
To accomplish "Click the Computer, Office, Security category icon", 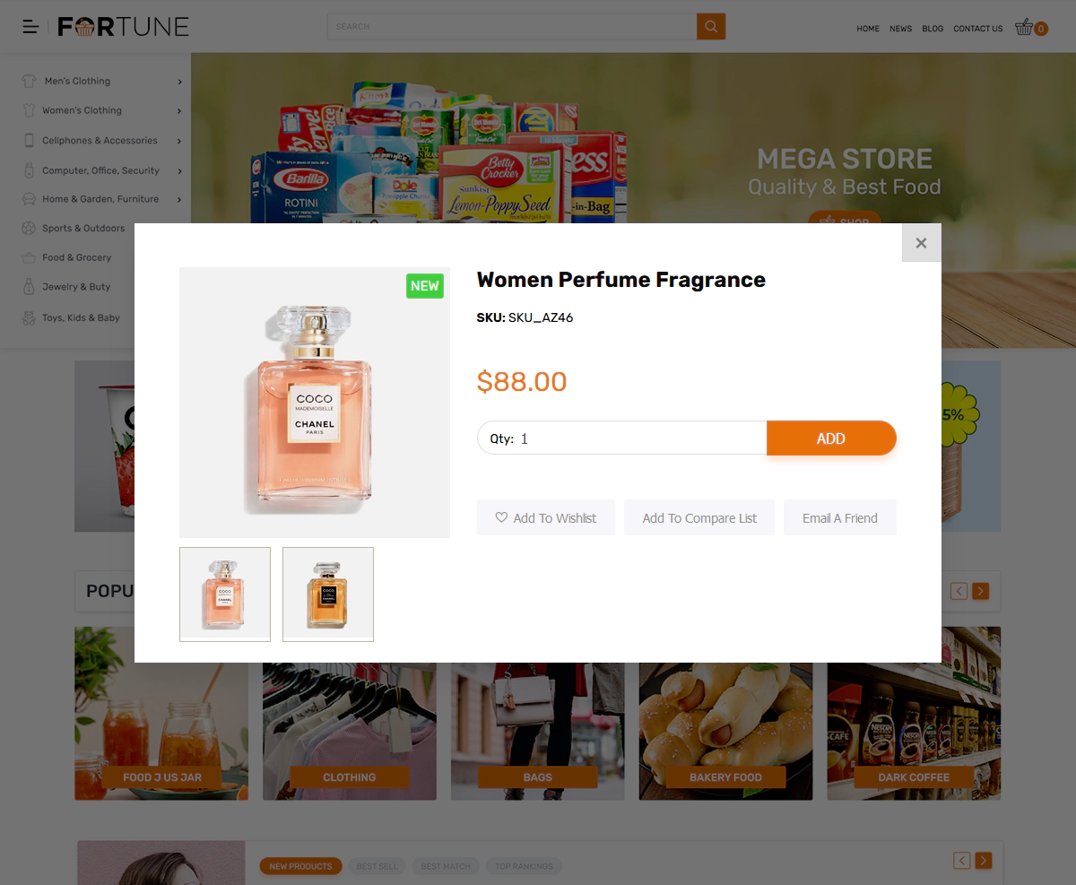I will [x=30, y=170].
